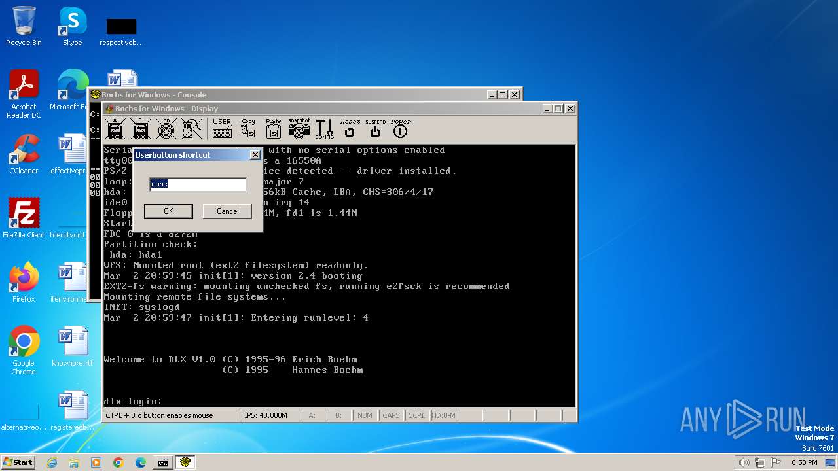Click the Reset toolbar button
This screenshot has width=838, height=471.
350,129
